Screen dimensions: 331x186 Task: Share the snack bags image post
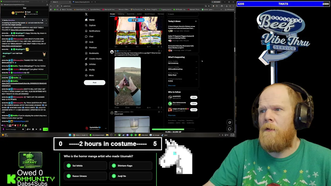[x=161, y=47]
